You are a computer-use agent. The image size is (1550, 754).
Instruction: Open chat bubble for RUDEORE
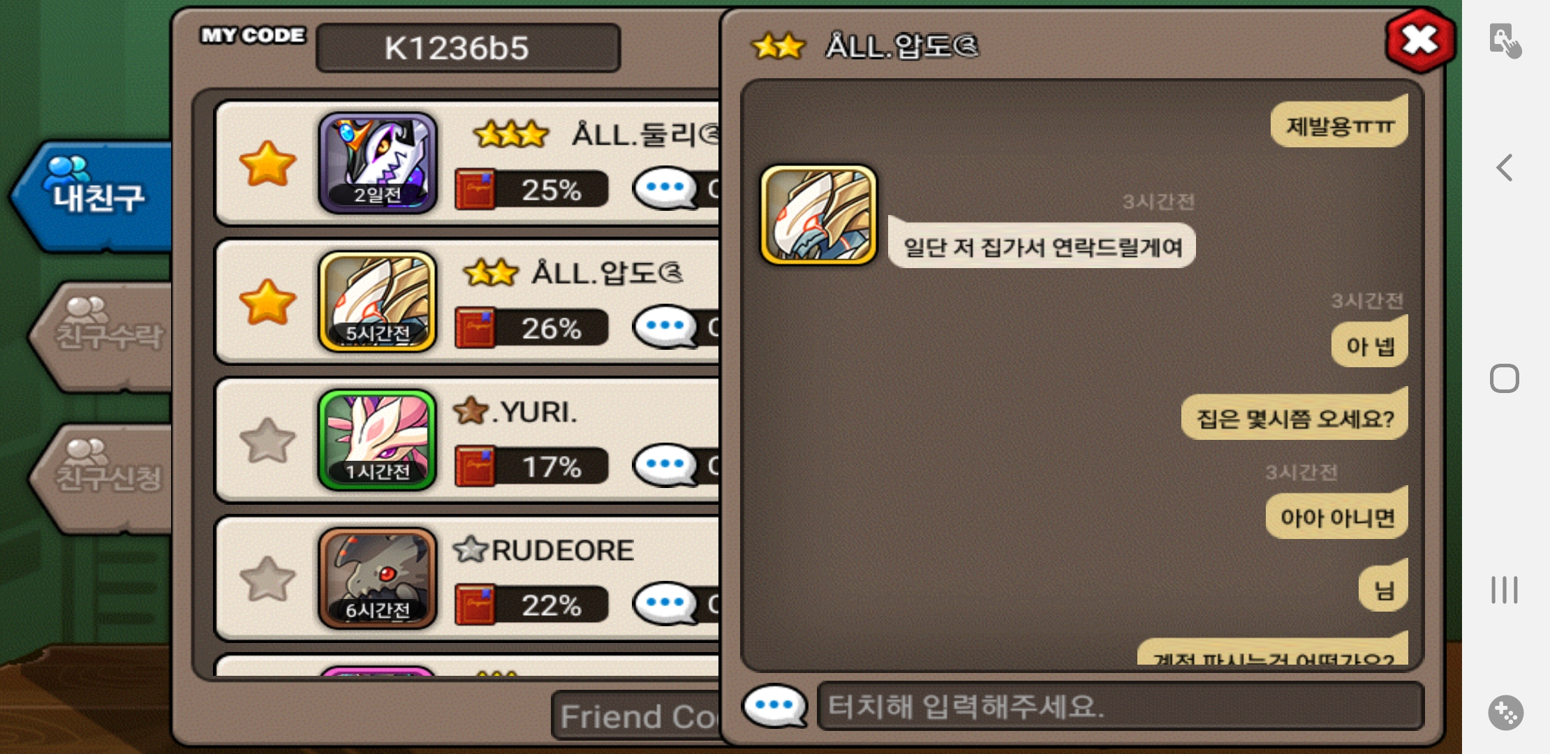pos(665,603)
